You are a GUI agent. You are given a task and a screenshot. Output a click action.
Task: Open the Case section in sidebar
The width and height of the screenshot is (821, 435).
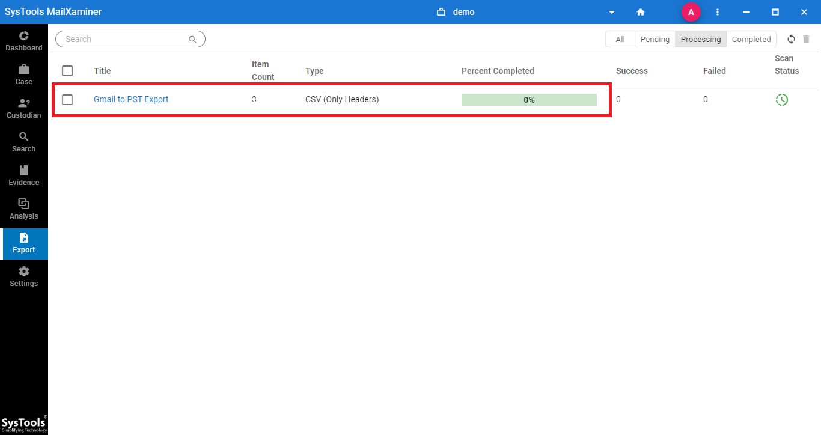click(24, 75)
